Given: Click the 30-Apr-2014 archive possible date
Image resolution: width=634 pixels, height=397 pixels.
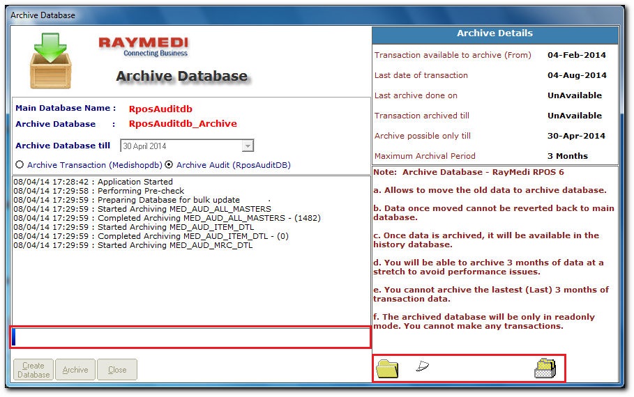Looking at the screenshot, I should tap(576, 136).
